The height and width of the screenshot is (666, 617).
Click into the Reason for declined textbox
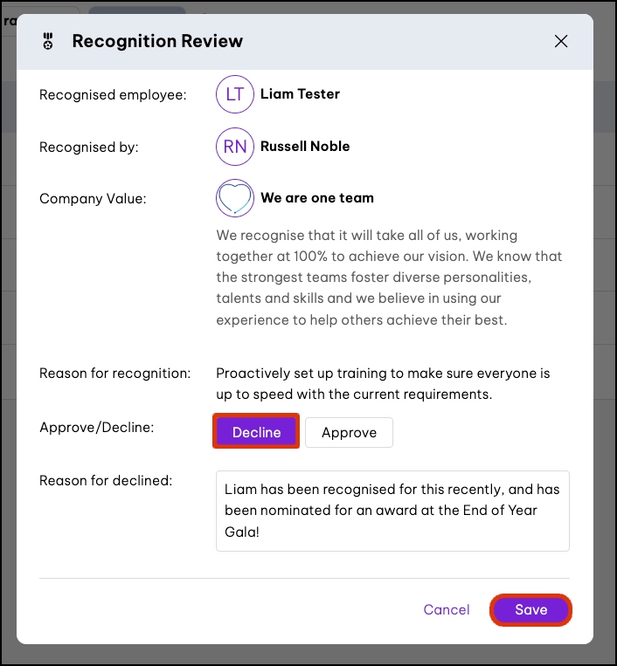coord(392,511)
